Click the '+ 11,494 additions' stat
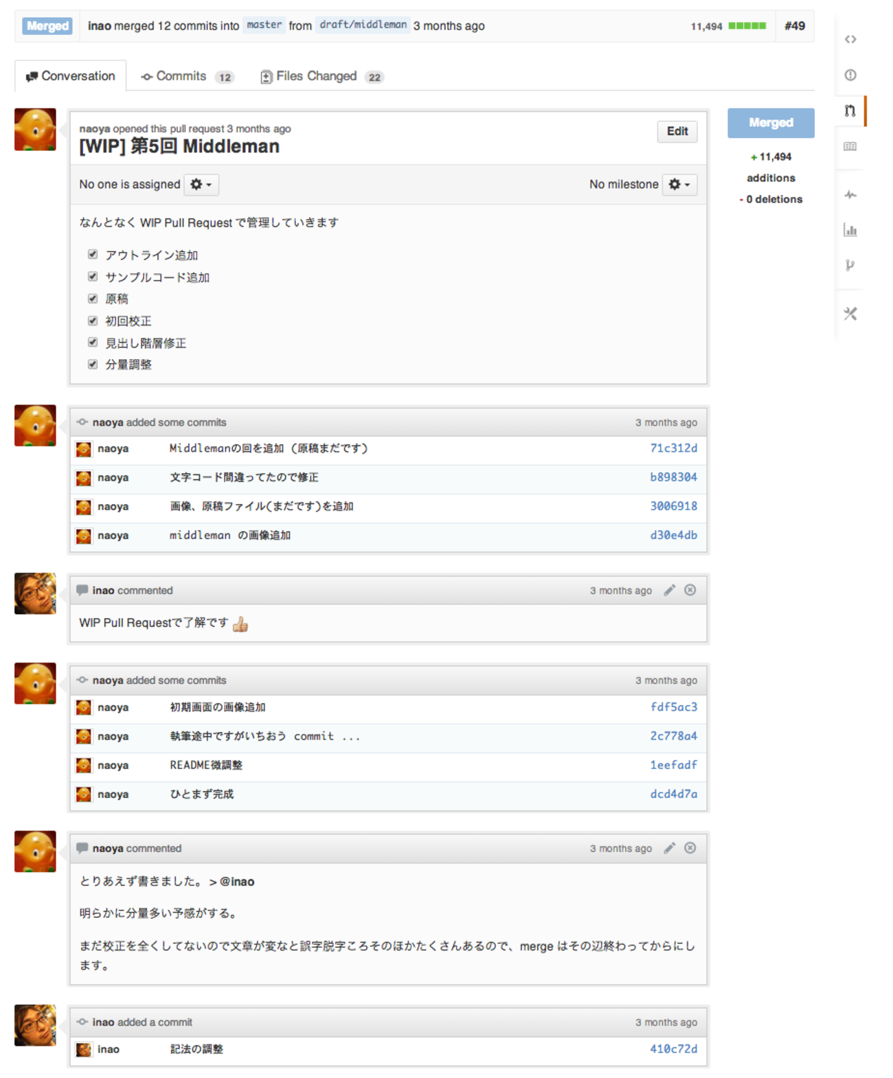893x1078 pixels. tap(771, 168)
